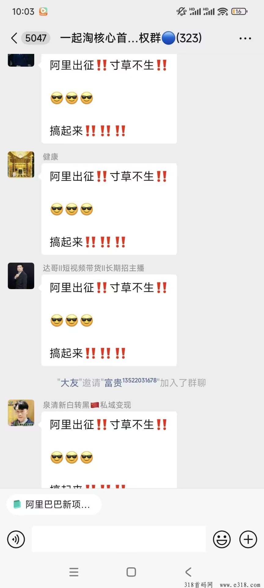Tap the message text input field

click(x=119, y=539)
